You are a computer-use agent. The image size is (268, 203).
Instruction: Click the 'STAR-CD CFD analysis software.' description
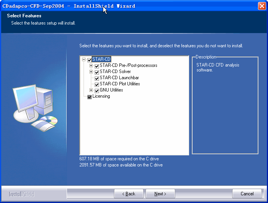[218, 67]
